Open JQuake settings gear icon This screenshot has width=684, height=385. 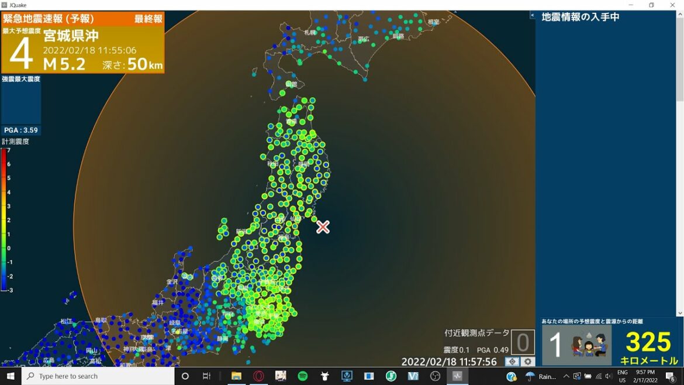[x=528, y=362]
